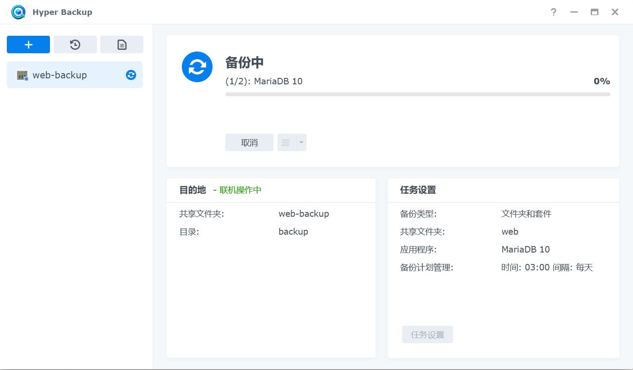Click the 目的地 panel header
Viewport: 633px width, 370px height.
[192, 190]
